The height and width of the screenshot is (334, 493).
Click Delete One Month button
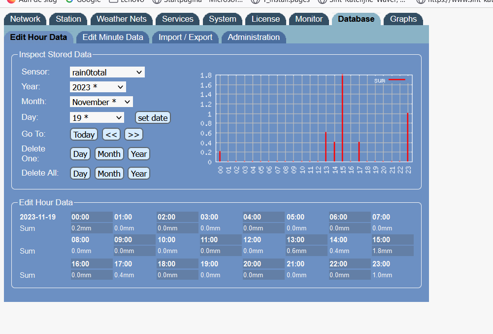point(109,154)
